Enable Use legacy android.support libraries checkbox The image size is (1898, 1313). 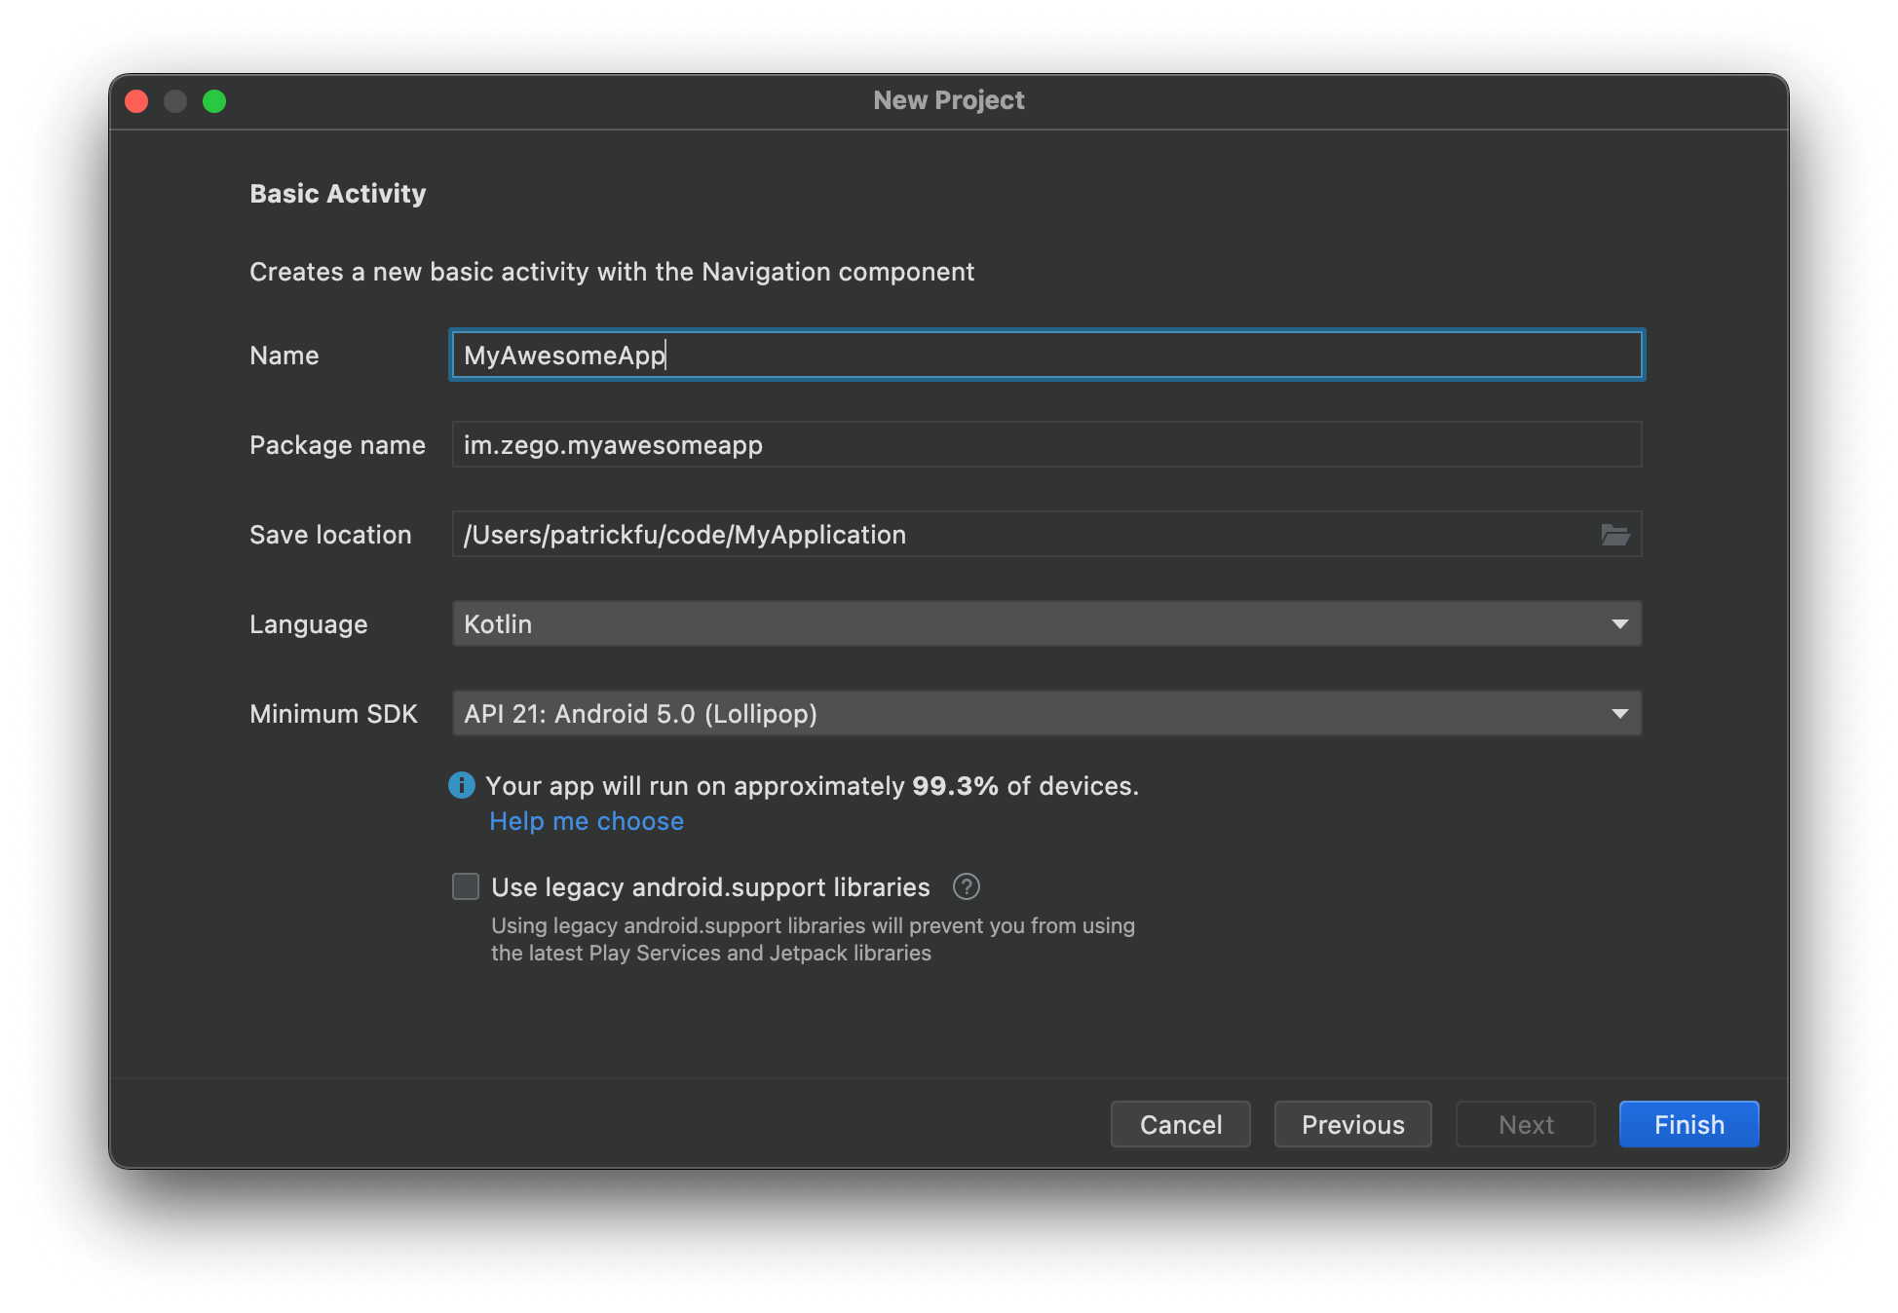(x=466, y=886)
